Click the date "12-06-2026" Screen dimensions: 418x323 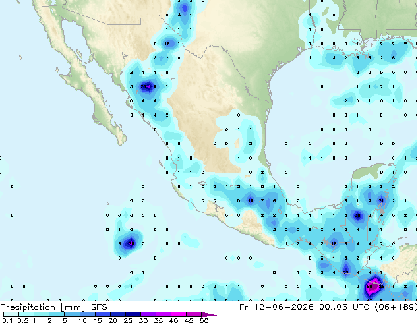pos(284,307)
